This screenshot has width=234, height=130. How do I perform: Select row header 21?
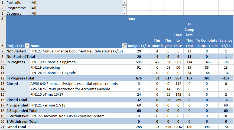point(3,127)
